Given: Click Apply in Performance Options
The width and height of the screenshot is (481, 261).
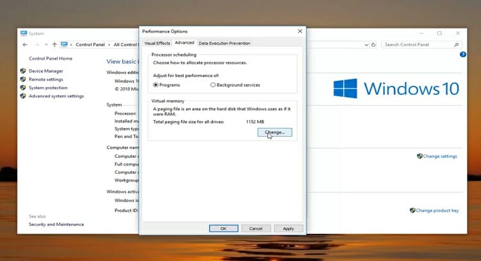Looking at the screenshot, I should tap(289, 228).
